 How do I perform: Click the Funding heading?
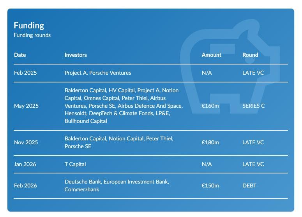(x=29, y=26)
